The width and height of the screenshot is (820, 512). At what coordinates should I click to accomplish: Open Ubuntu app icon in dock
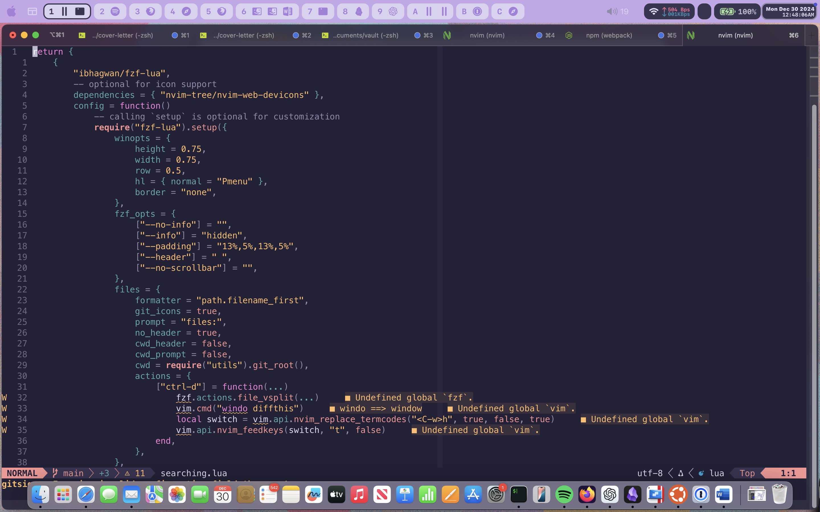(x=678, y=495)
